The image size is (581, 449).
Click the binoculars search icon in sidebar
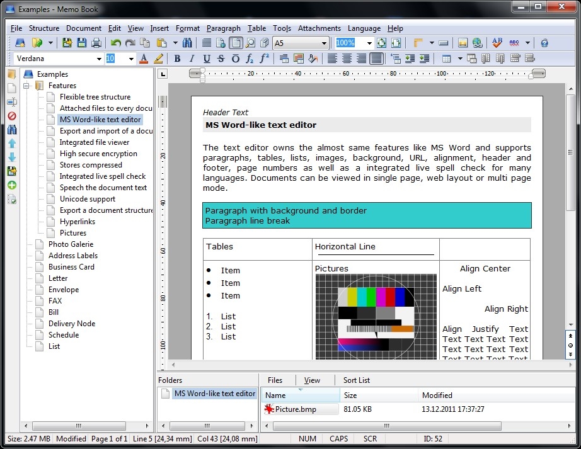(x=12, y=130)
